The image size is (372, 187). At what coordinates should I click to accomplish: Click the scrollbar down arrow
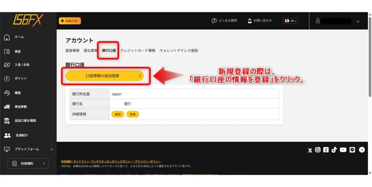(370, 172)
